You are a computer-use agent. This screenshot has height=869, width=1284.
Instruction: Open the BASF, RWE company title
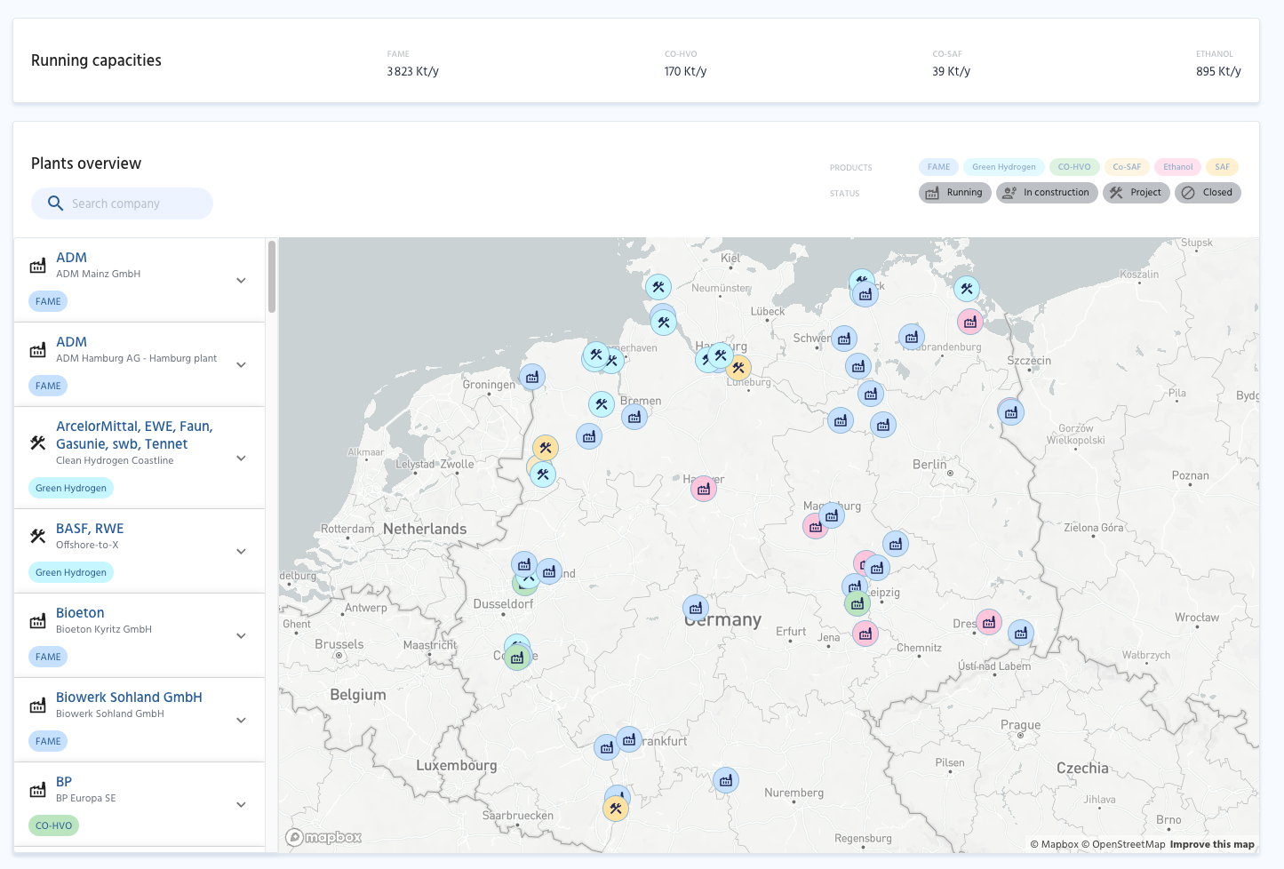tap(90, 529)
